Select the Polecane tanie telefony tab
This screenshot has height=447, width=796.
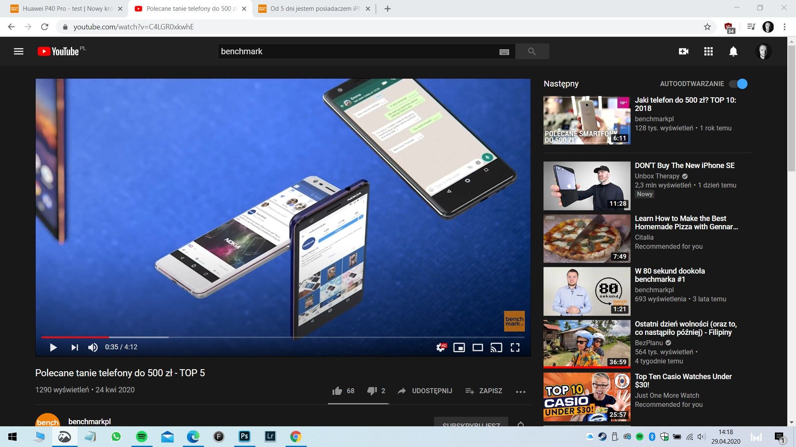(x=191, y=9)
